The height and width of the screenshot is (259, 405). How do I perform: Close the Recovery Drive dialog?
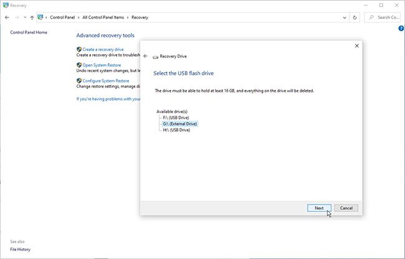pos(356,45)
